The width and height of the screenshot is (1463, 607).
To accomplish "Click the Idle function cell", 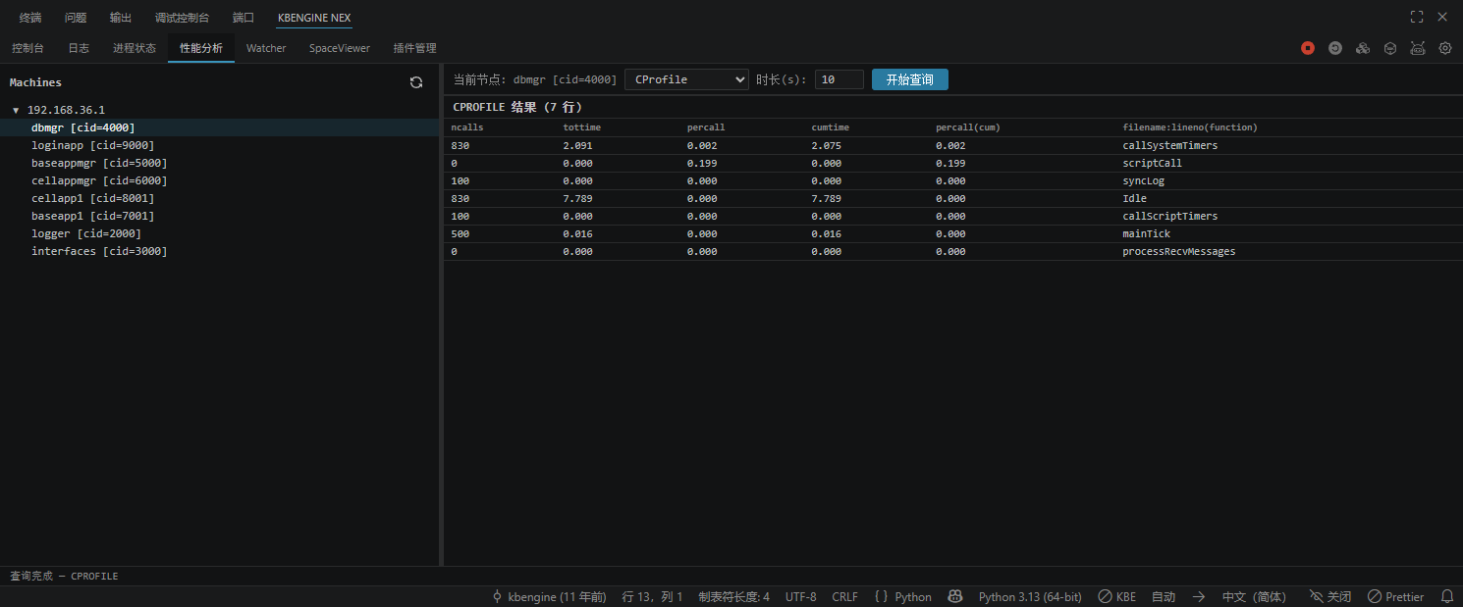I will (1134, 198).
